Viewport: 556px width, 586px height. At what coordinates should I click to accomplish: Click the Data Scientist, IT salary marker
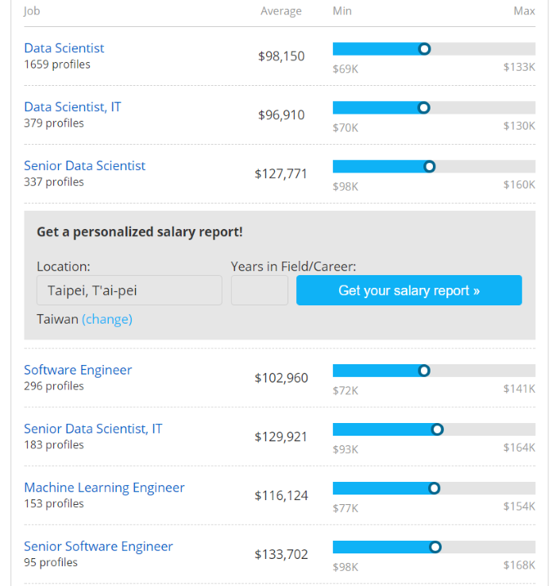pyautogui.click(x=423, y=108)
